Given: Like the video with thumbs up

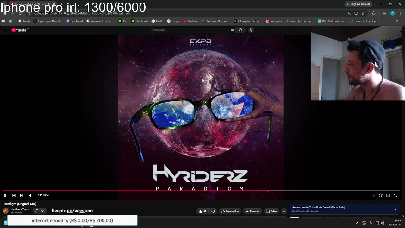Looking at the screenshot, I should pyautogui.click(x=202, y=211).
